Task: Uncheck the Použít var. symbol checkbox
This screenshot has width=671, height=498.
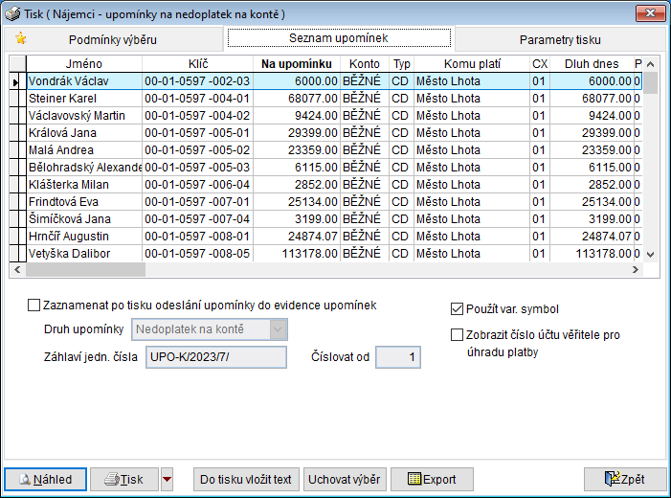Action: tap(457, 309)
